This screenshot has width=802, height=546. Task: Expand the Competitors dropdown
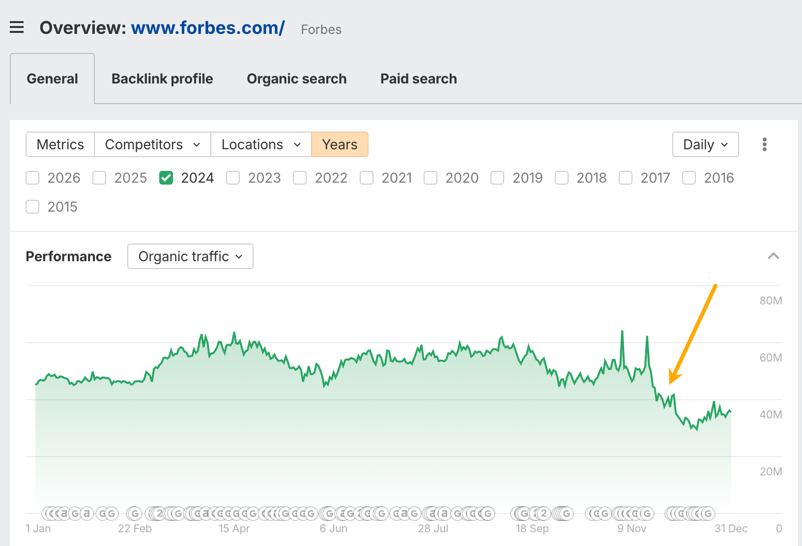coord(152,144)
